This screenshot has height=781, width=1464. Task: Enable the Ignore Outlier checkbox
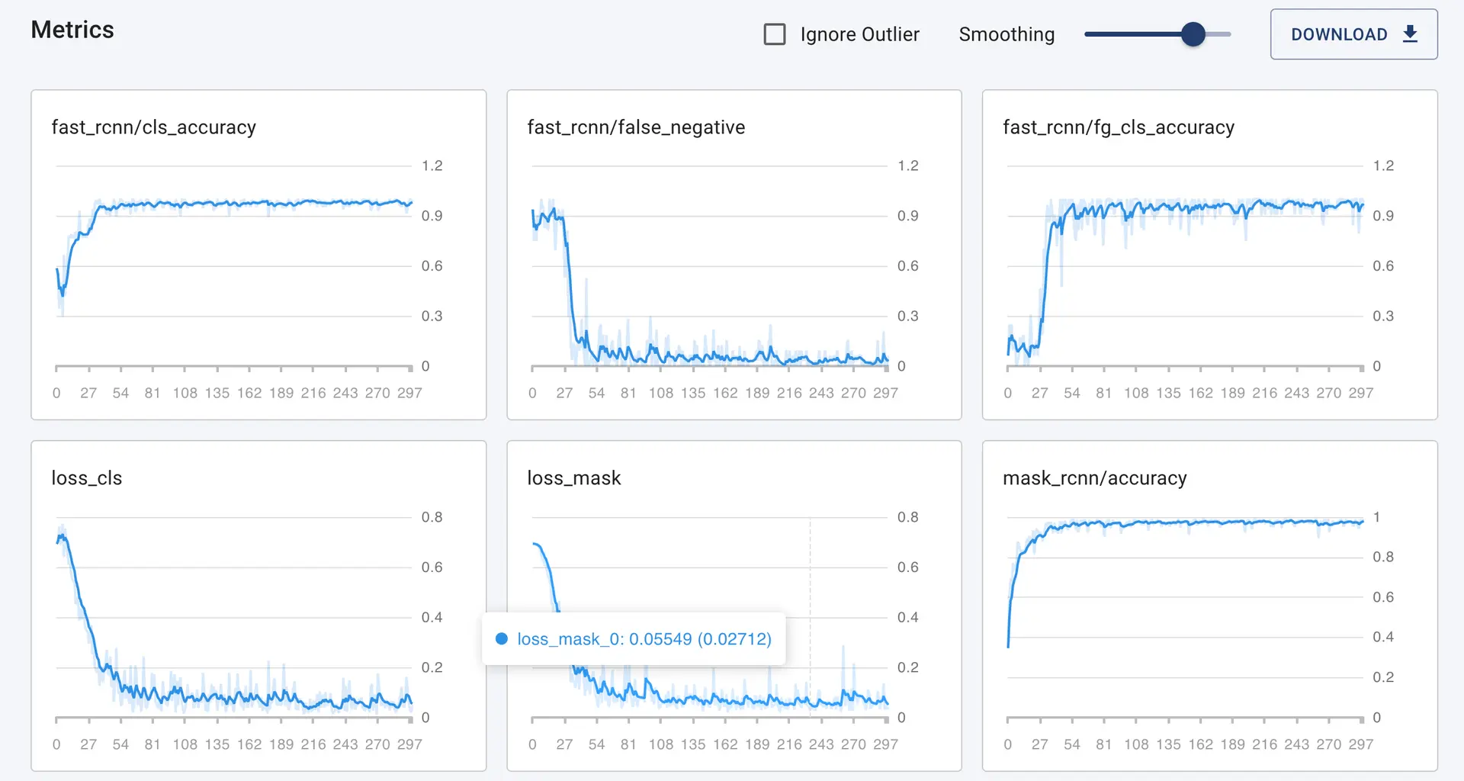775,34
